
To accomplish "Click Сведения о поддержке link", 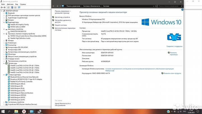I will [174, 46].
